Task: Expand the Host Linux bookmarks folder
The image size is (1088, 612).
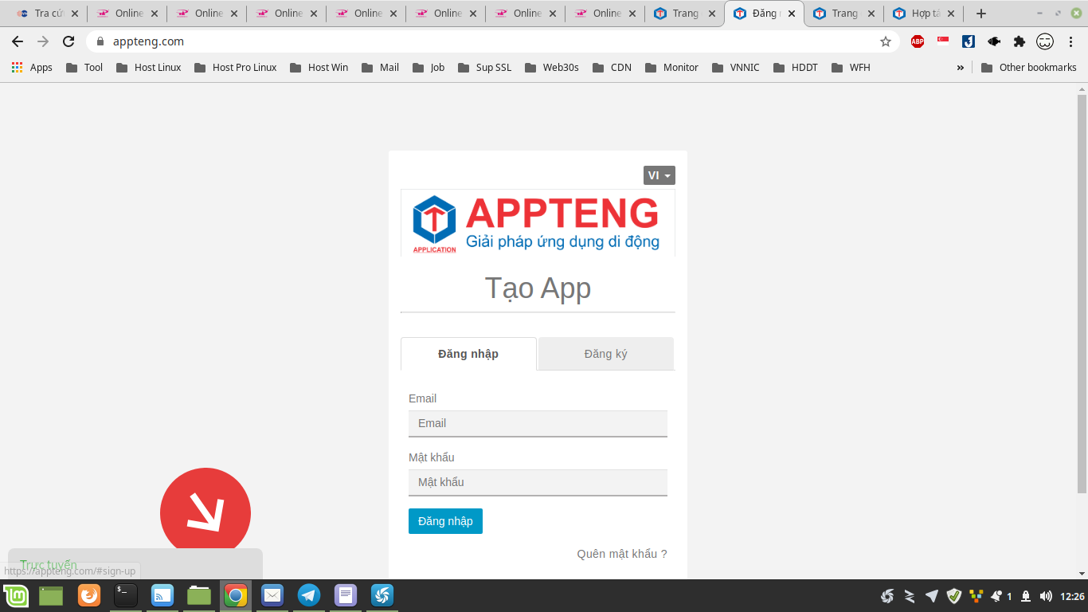Action: pos(149,68)
